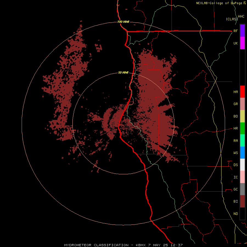
Task: Click the ND black legend swatch
Action: coord(242,214)
